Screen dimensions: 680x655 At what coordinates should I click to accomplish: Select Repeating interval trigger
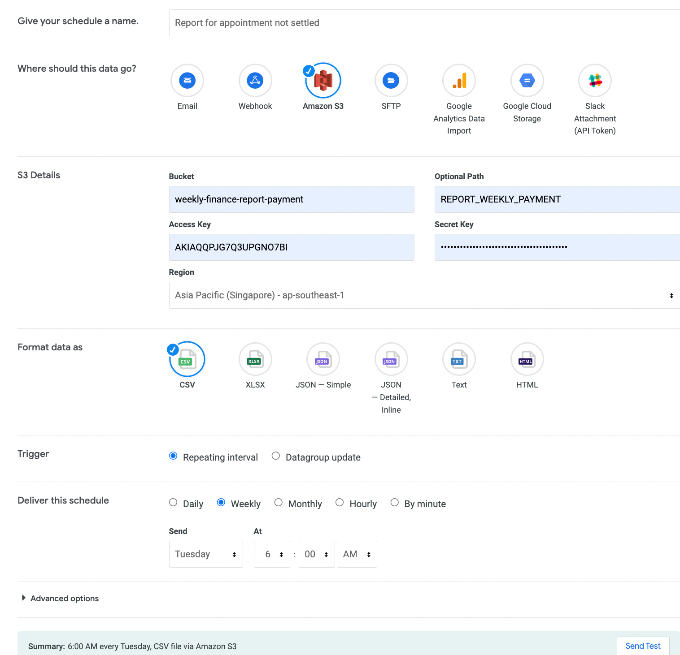click(173, 456)
